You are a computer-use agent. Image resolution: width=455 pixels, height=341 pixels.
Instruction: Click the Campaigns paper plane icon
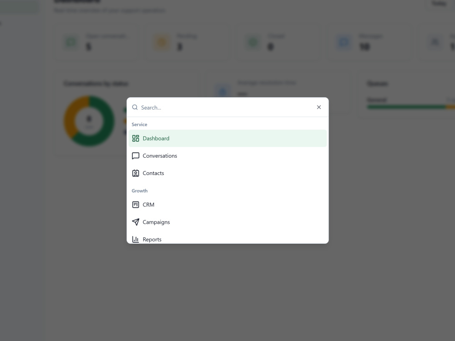[x=136, y=222]
